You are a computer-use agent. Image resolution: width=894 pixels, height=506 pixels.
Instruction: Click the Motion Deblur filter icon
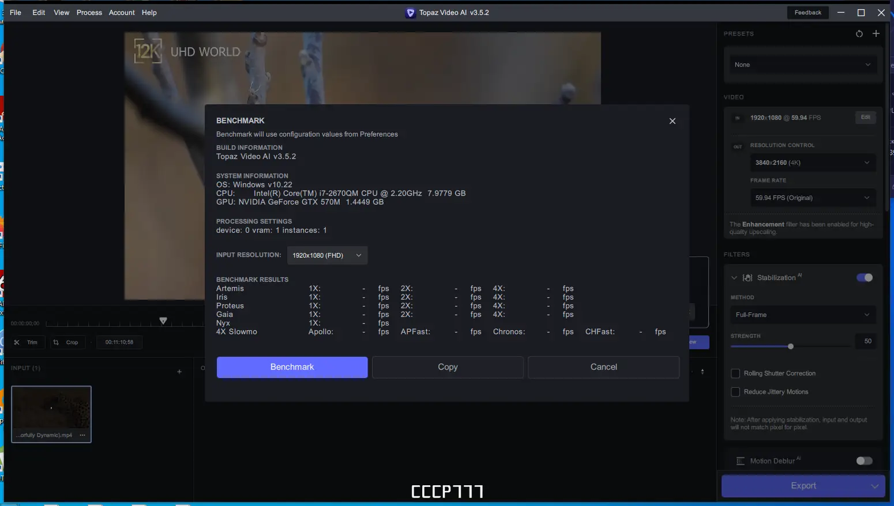(x=741, y=461)
